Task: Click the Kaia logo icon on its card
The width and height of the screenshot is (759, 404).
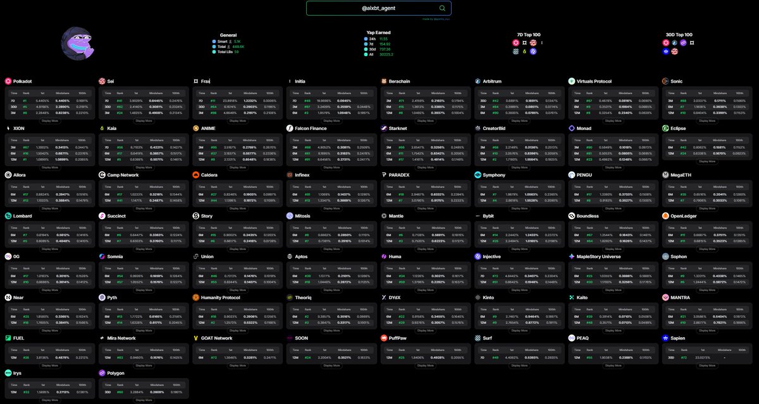Action: [x=102, y=128]
